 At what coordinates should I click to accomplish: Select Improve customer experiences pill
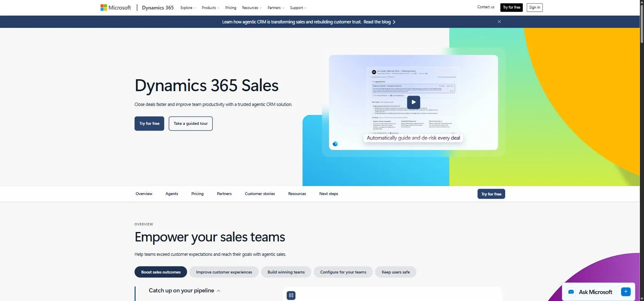point(224,272)
